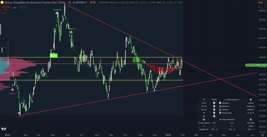Click skull icon right of Win Rate Statistika
267x137 pixels.
pyautogui.click(x=250, y=119)
